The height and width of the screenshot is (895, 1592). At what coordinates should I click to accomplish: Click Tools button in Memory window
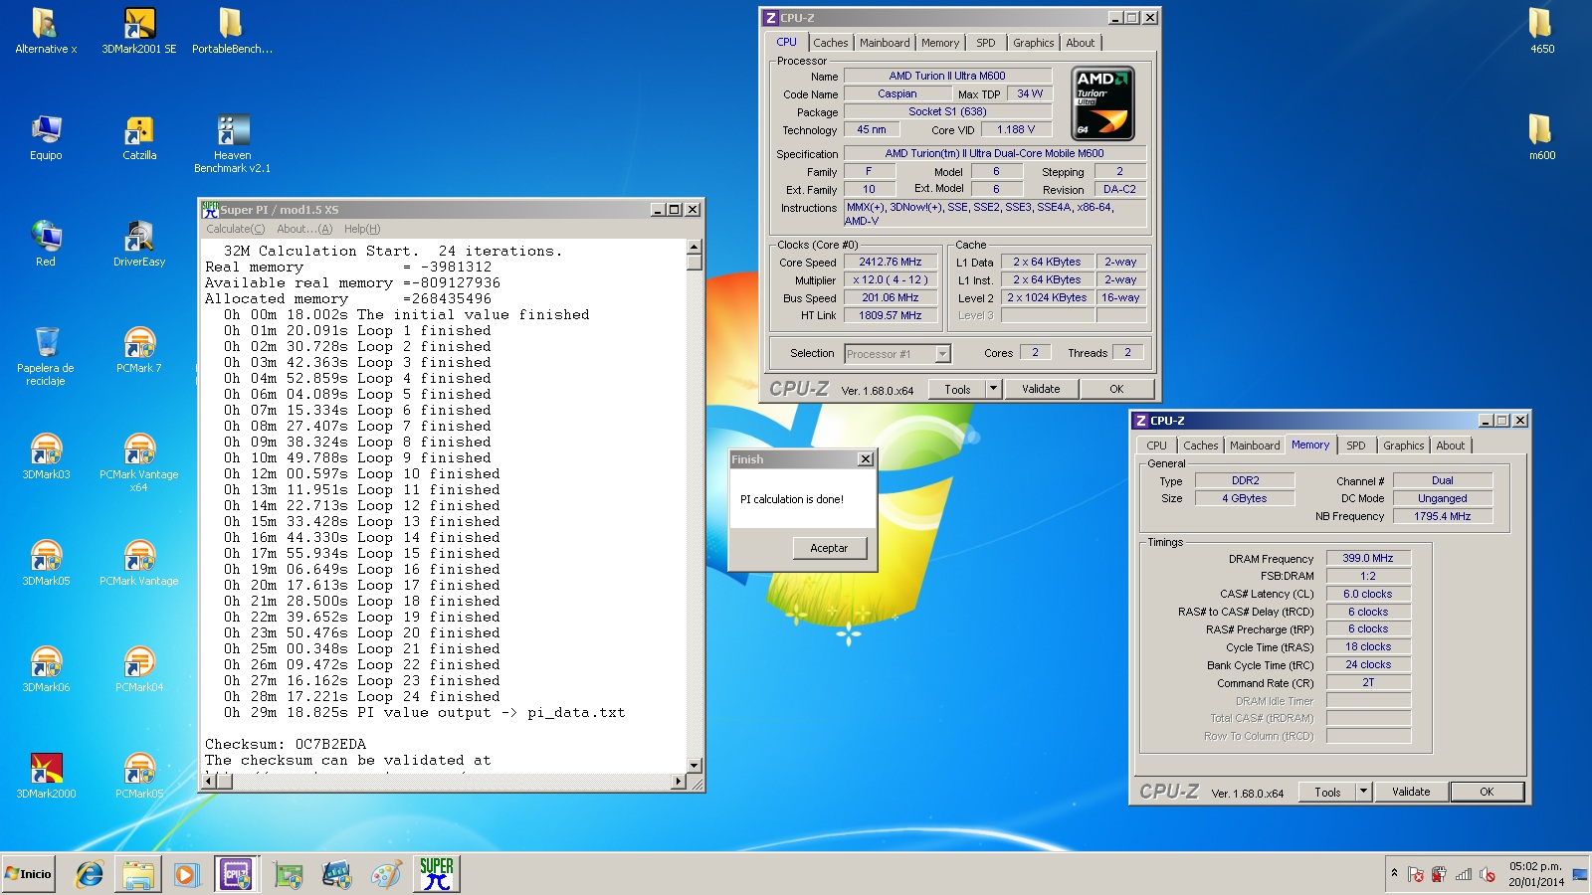[1328, 792]
